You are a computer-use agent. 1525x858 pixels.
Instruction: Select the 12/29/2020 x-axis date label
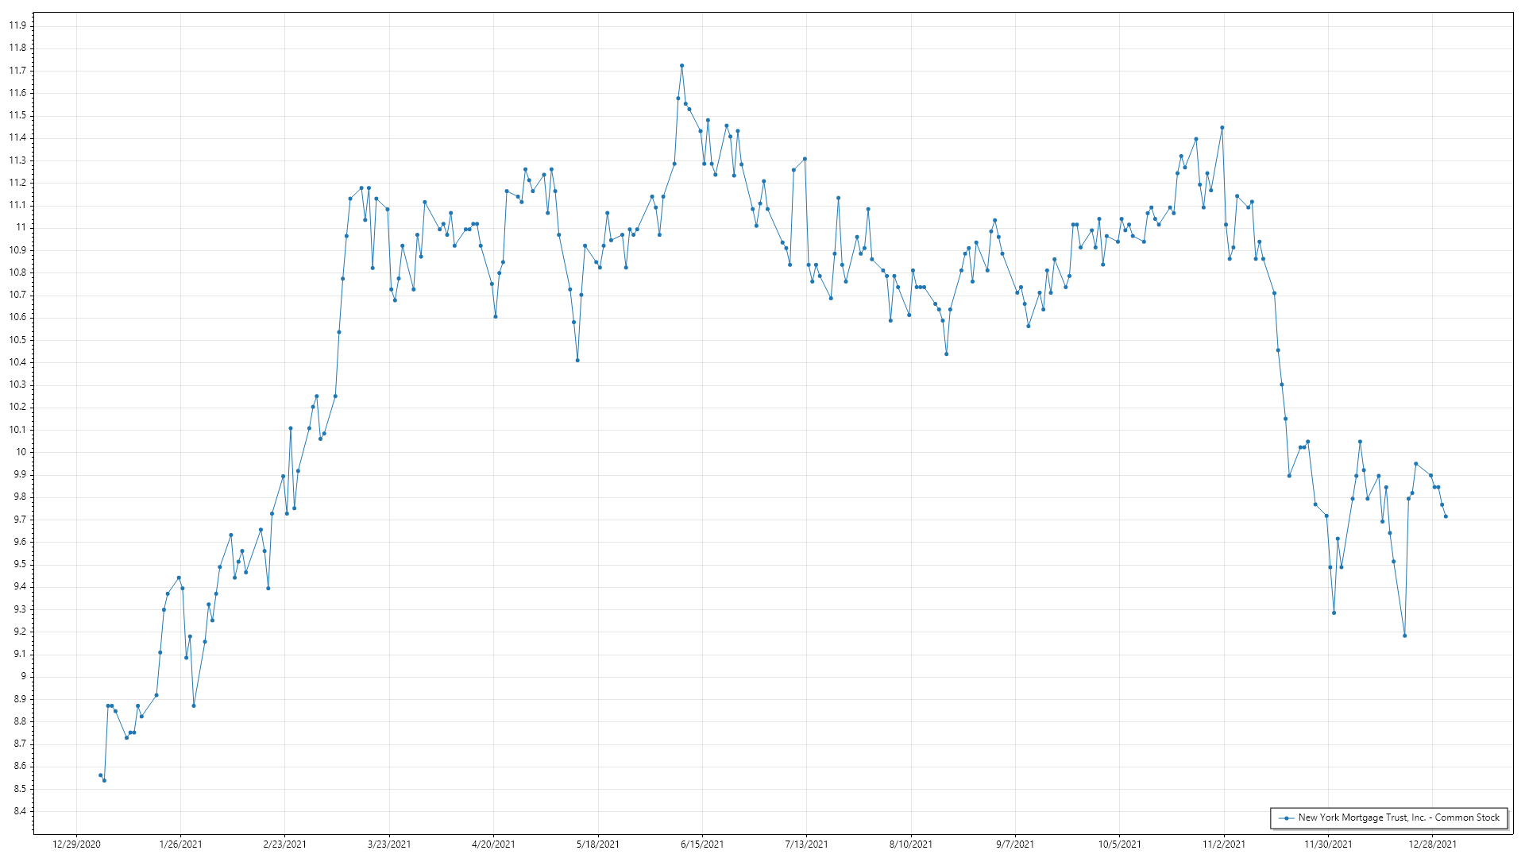coord(76,844)
